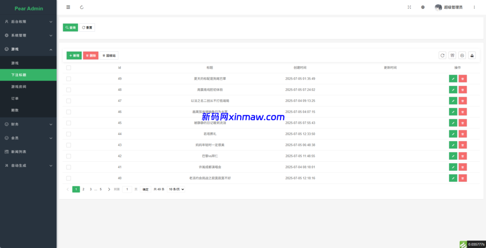Click the title cell 巴黎vs拜仁
Viewport: 486px width, 248px height.
(x=210, y=156)
